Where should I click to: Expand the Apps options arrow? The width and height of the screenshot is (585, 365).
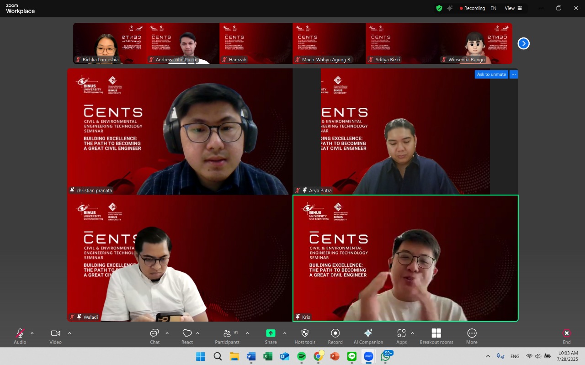[412, 333]
